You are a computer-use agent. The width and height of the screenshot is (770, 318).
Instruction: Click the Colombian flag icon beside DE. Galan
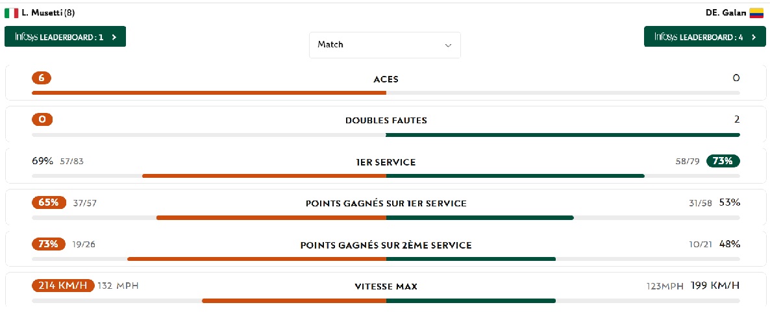tap(756, 12)
